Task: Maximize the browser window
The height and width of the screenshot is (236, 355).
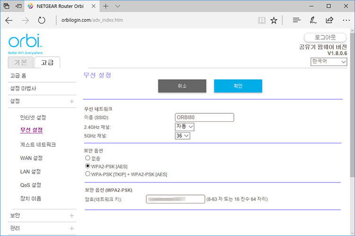Action: pos(329,6)
